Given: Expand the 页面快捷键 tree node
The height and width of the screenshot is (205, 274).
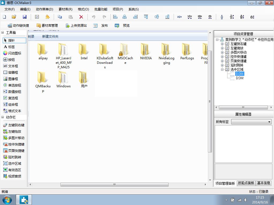Looking at the screenshot, I should click(222, 61).
